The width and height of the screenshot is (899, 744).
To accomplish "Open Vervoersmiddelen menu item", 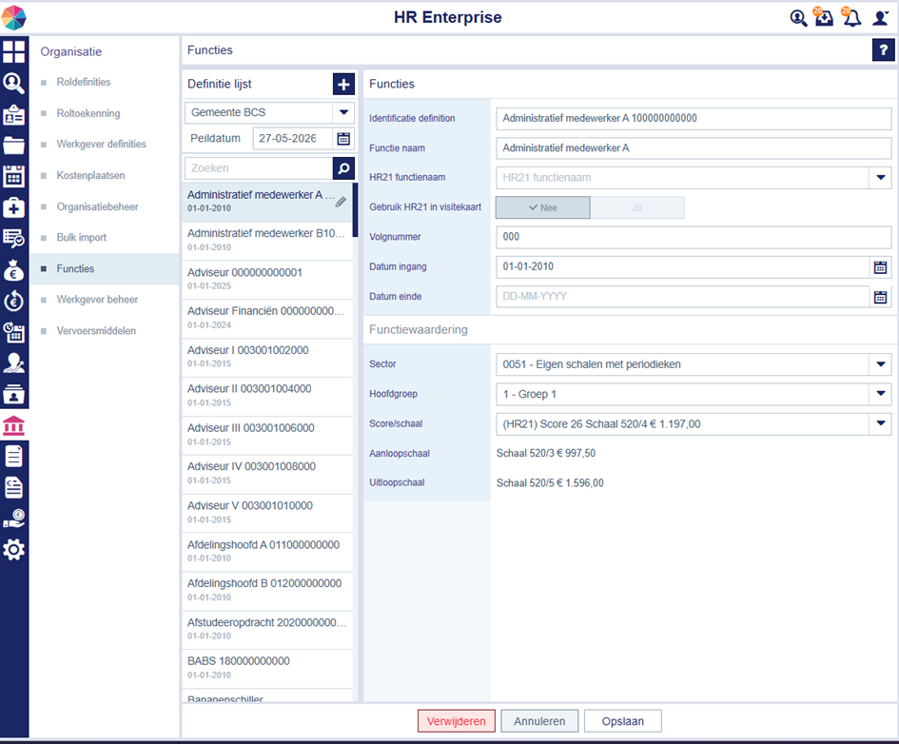I will (96, 331).
